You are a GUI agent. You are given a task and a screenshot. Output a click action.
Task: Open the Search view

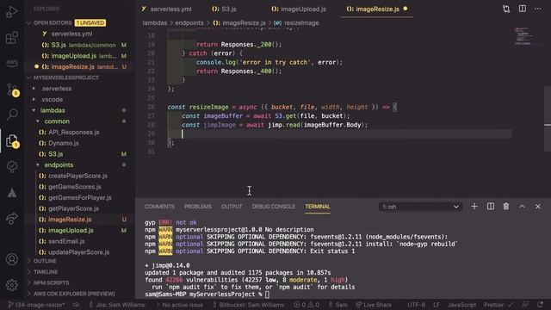point(12,115)
